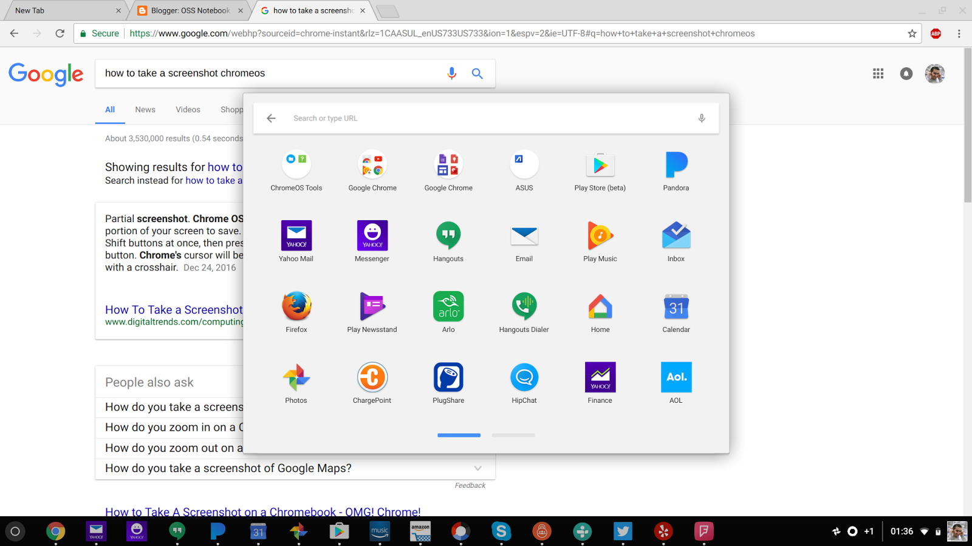Click inside the launcher 'Search or type URL' field

(486, 118)
